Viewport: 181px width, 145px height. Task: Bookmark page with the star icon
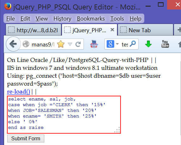click(61, 44)
